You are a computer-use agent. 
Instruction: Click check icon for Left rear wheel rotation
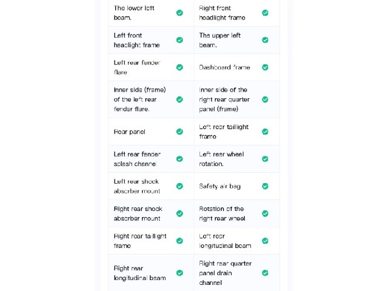pos(265,159)
